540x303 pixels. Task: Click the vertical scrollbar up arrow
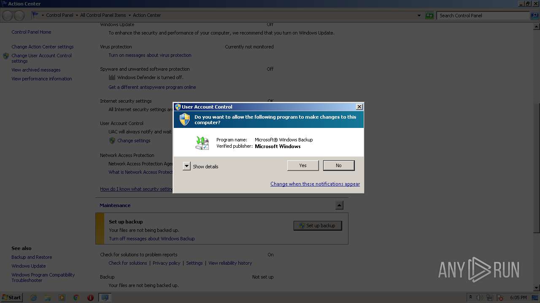pyautogui.click(x=537, y=26)
